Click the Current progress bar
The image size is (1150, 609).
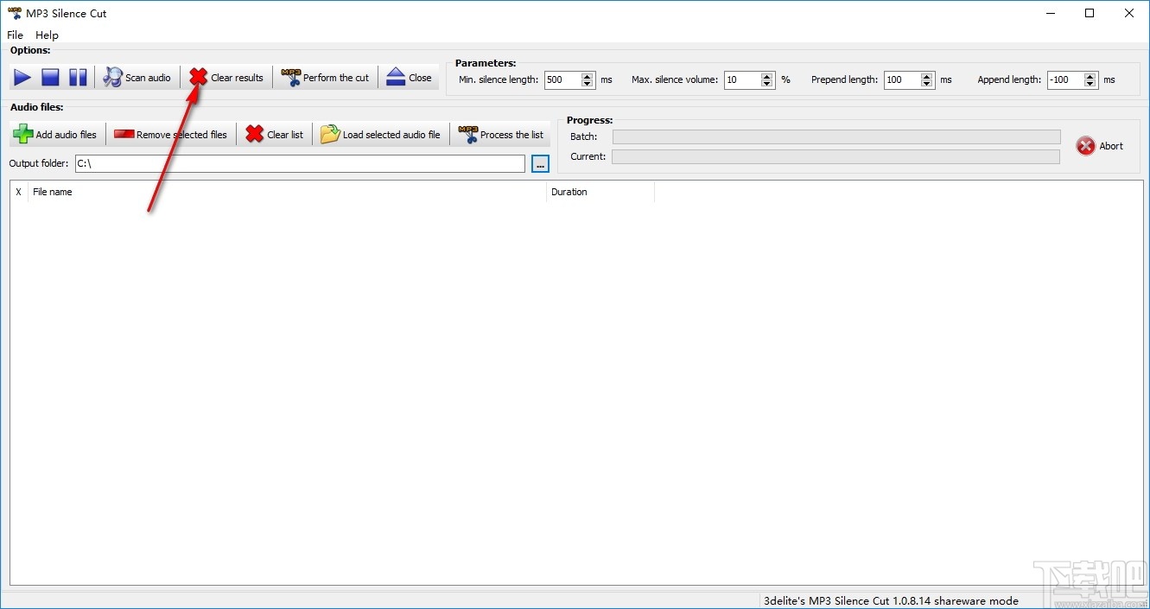click(x=835, y=156)
